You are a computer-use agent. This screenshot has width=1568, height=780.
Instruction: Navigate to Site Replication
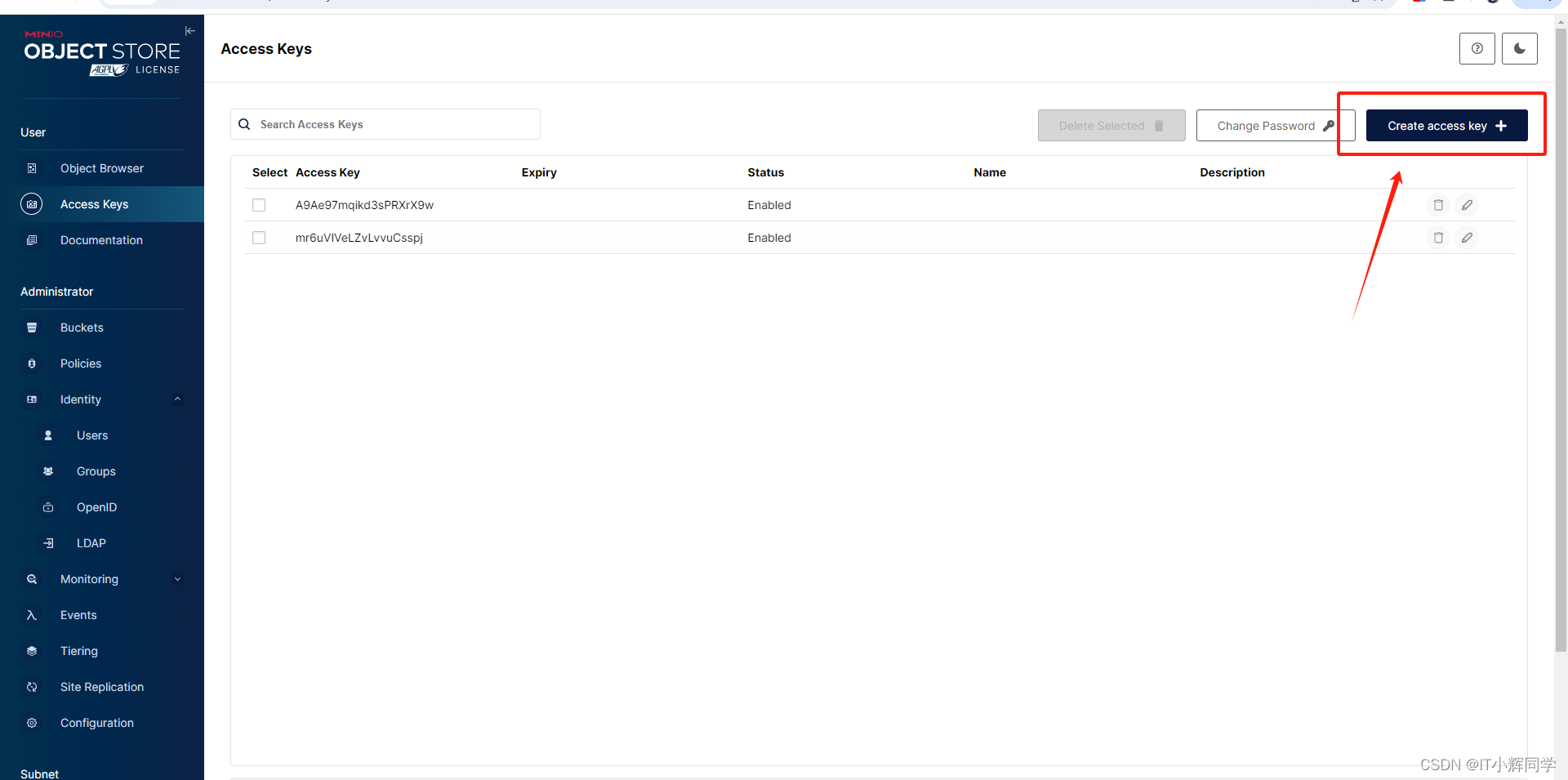tap(102, 687)
